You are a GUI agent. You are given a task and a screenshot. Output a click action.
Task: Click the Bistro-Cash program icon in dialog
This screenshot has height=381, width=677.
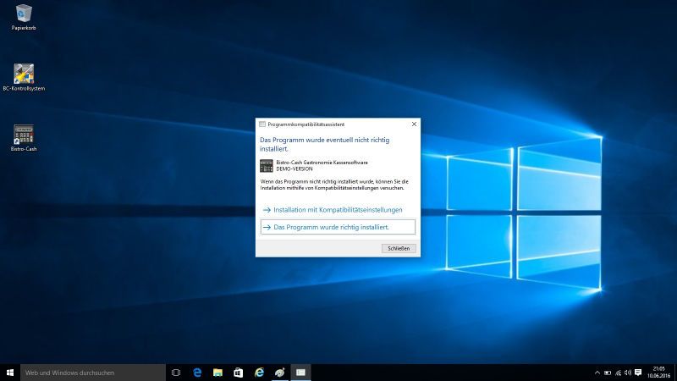[x=267, y=166]
